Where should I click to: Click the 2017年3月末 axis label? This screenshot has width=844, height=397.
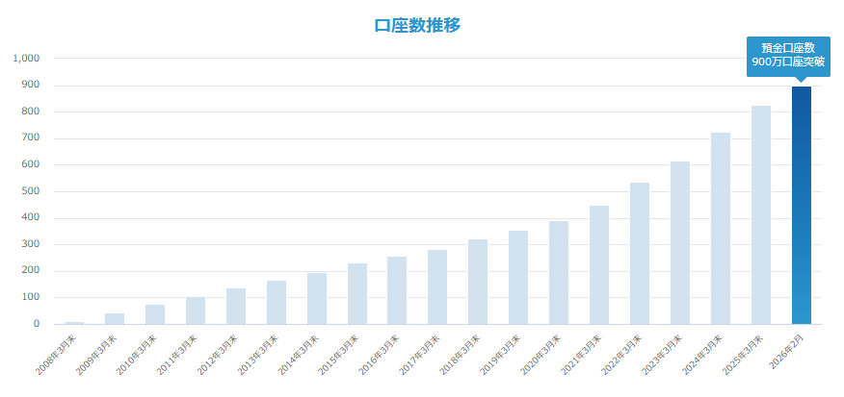tap(420, 355)
